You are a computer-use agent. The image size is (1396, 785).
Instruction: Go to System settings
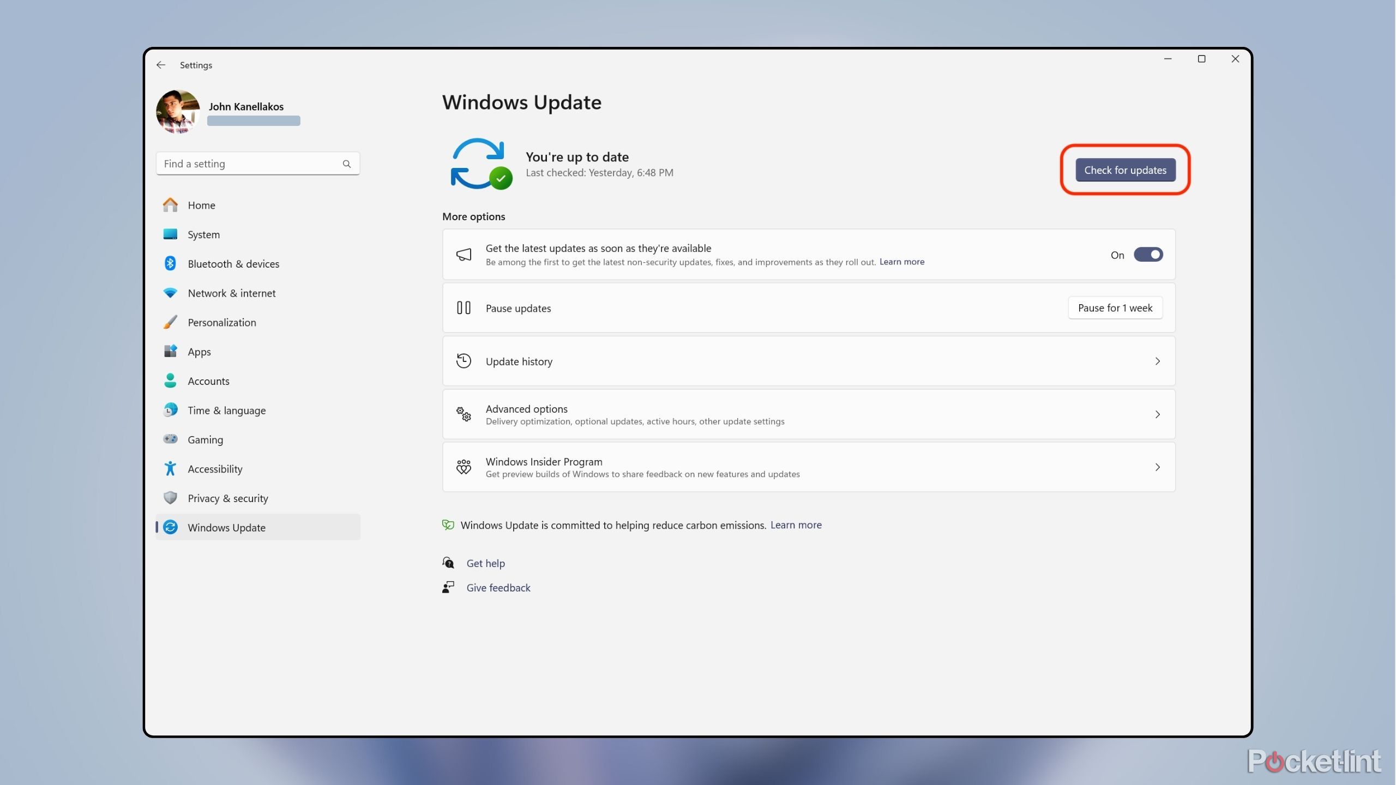point(258,234)
